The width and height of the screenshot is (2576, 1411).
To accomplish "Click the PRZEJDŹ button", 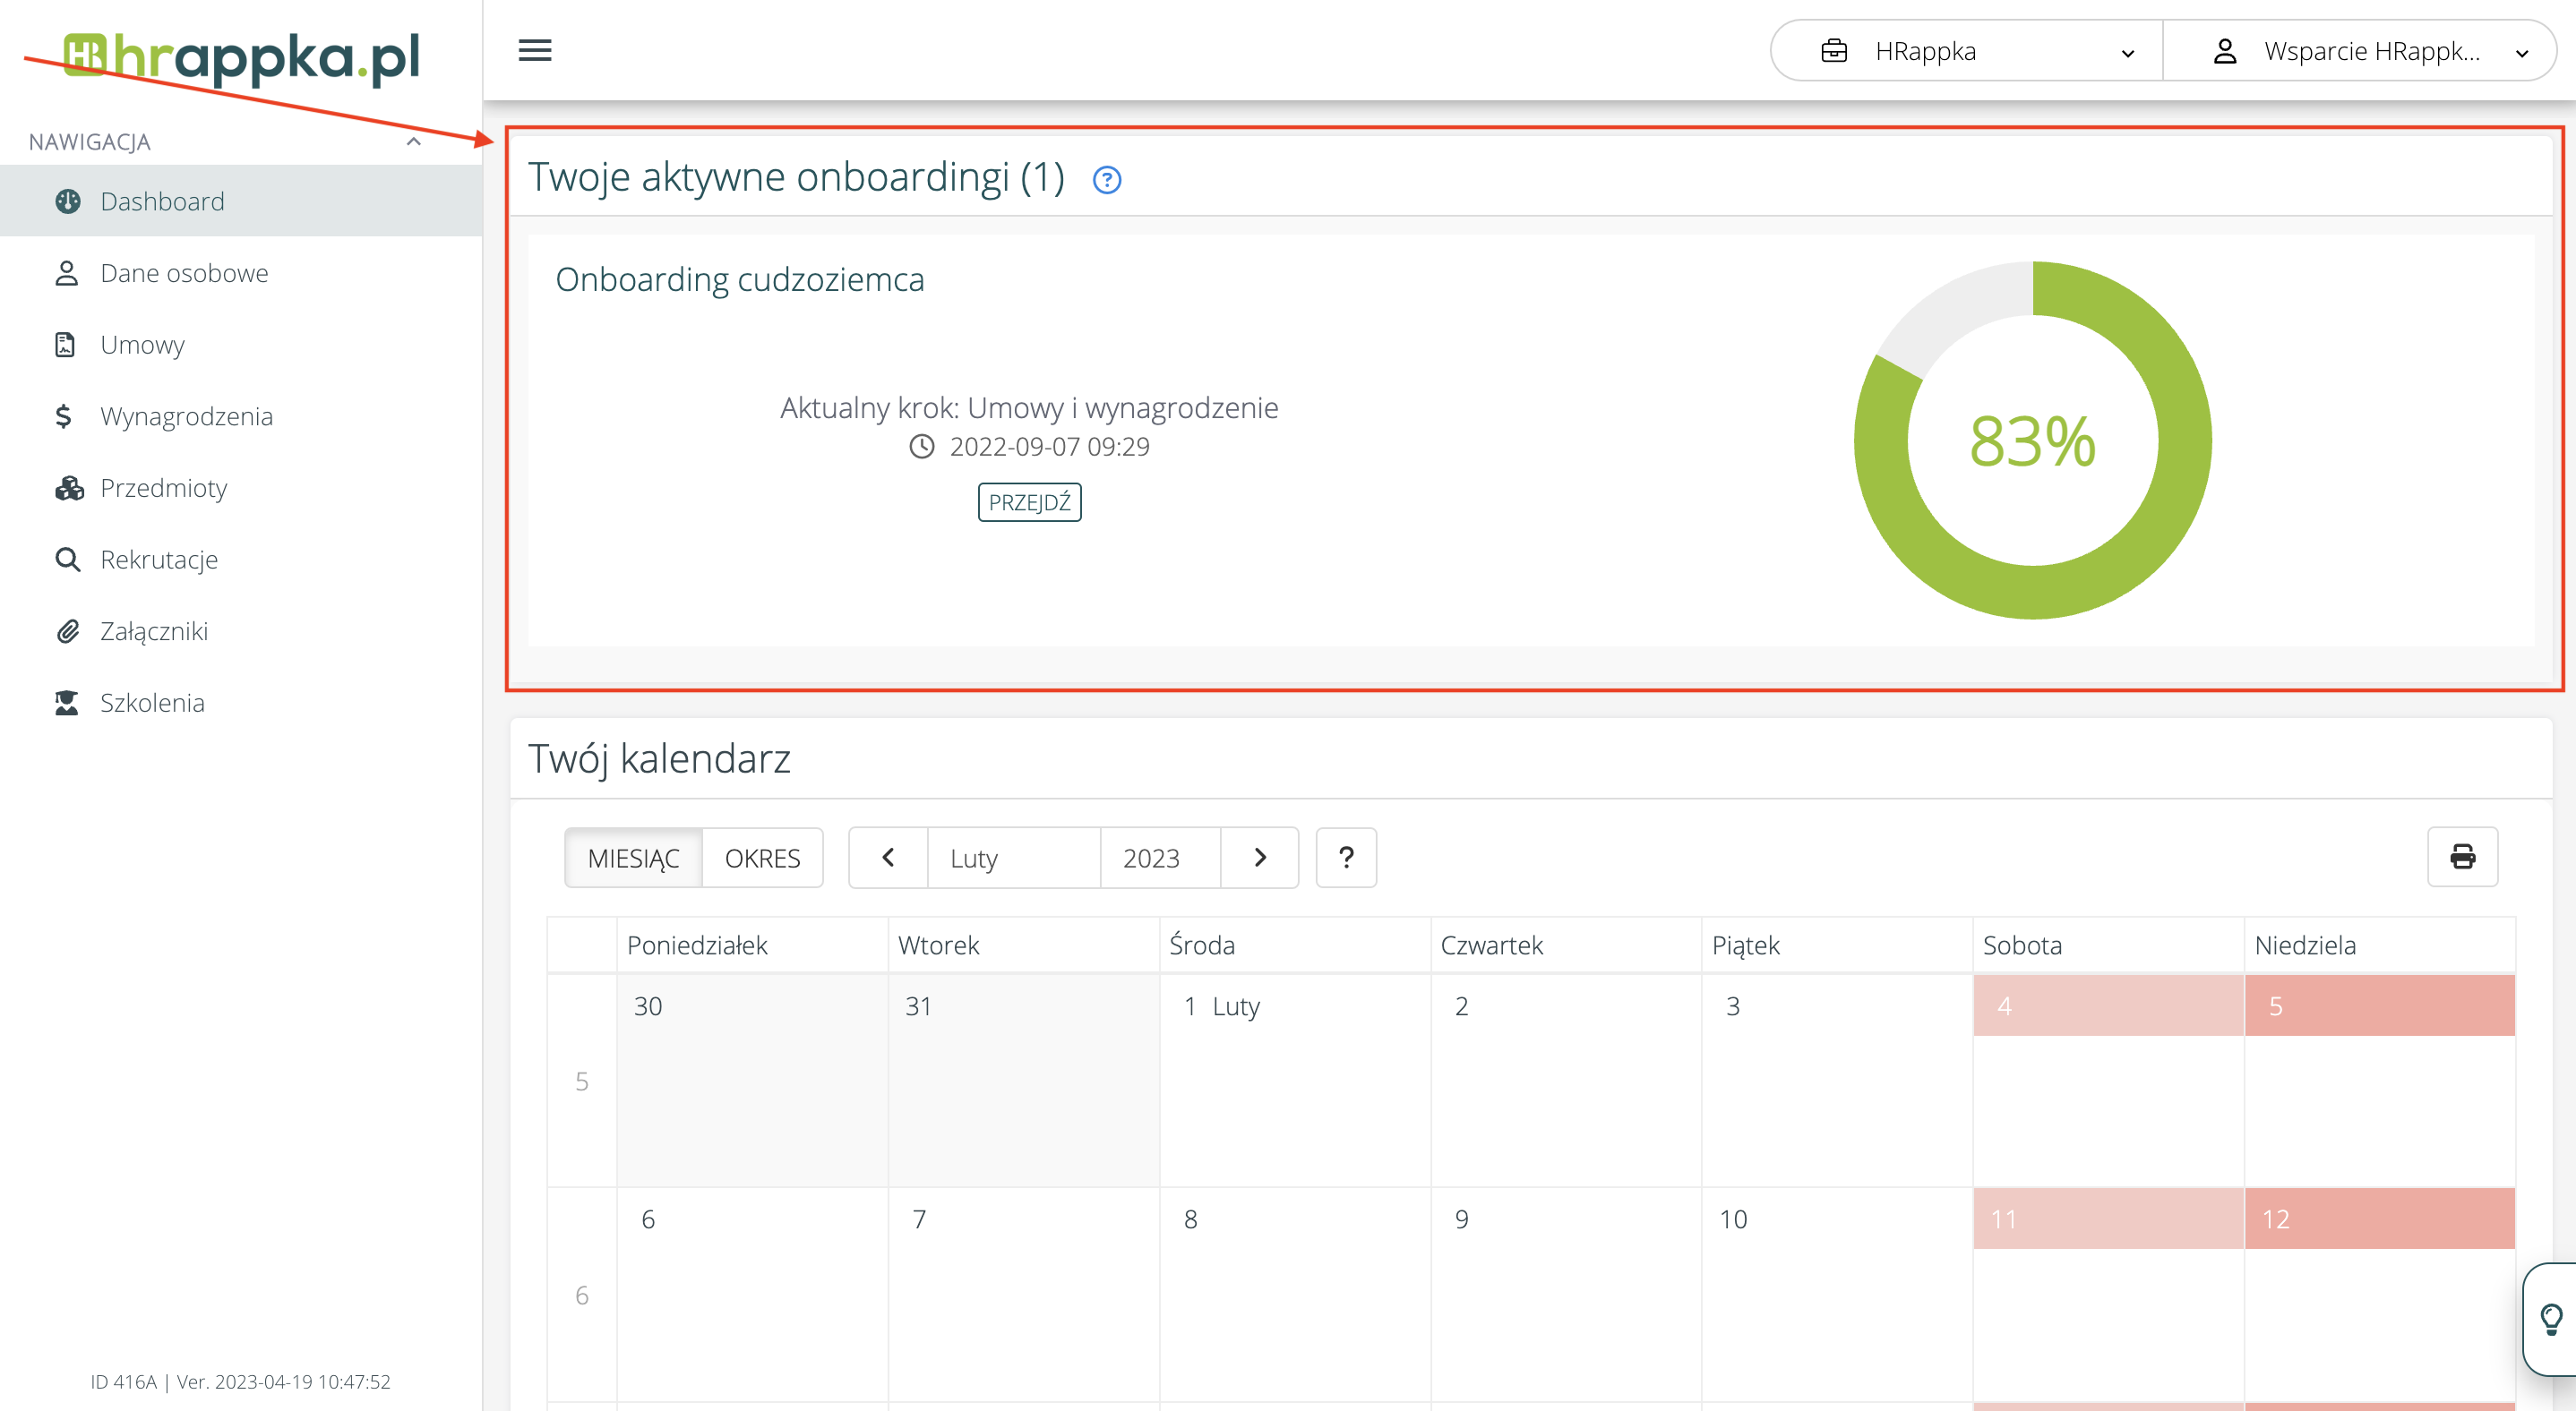I will (x=1029, y=501).
